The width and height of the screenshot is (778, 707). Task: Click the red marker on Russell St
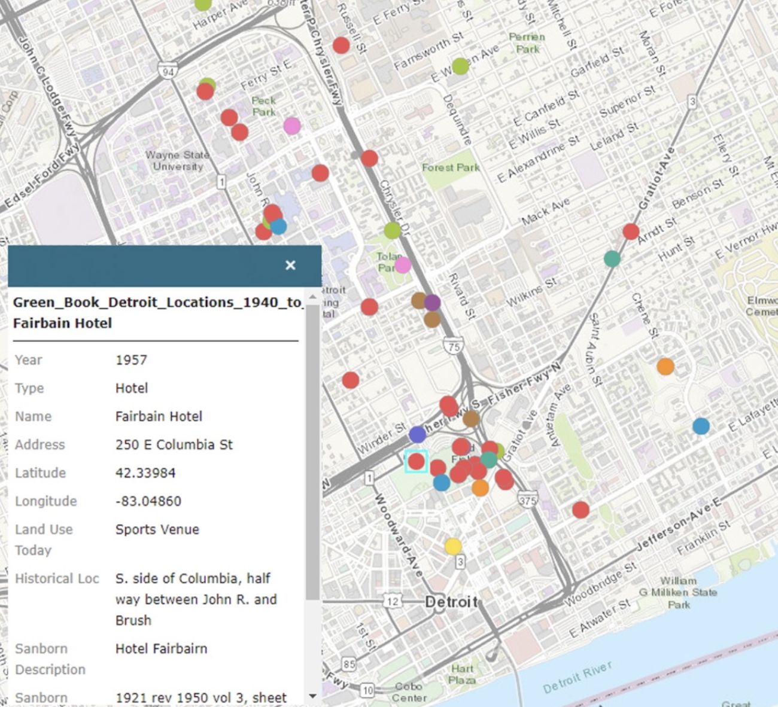point(341,45)
